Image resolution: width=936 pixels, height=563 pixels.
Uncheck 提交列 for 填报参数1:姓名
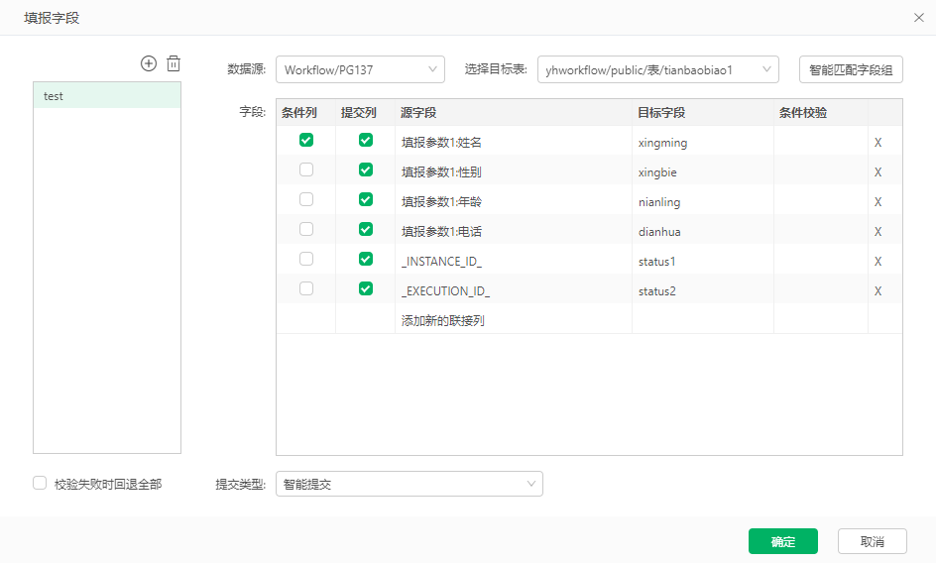tap(366, 141)
